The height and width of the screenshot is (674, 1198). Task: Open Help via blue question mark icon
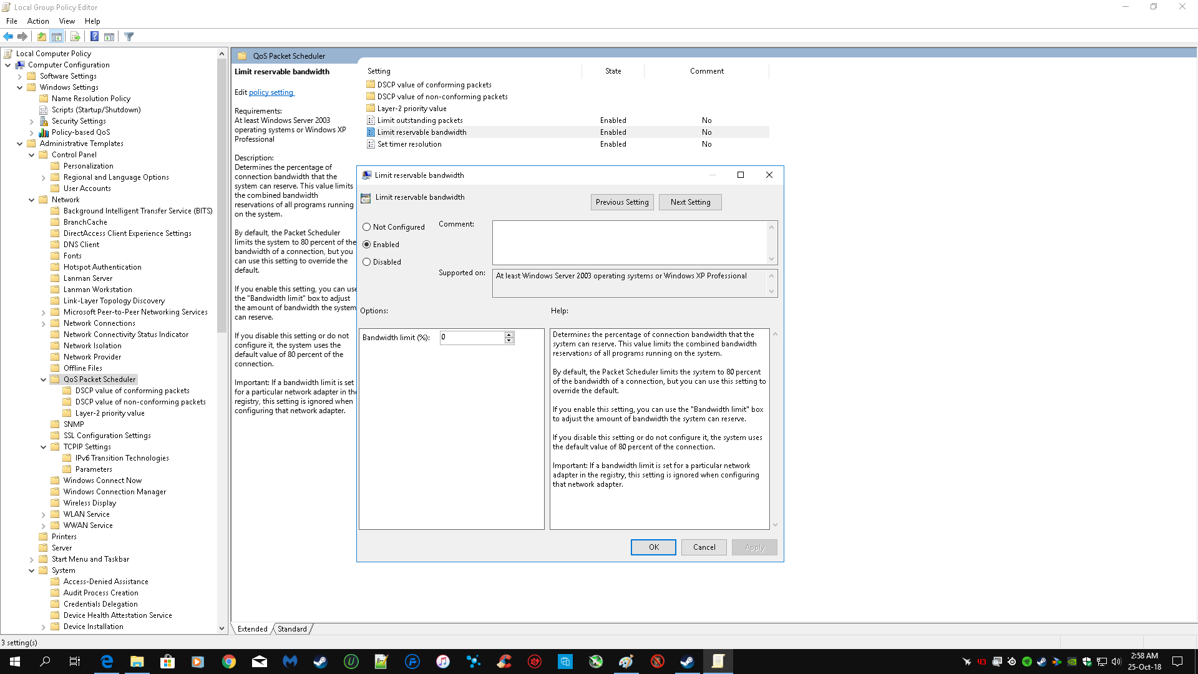coord(94,37)
